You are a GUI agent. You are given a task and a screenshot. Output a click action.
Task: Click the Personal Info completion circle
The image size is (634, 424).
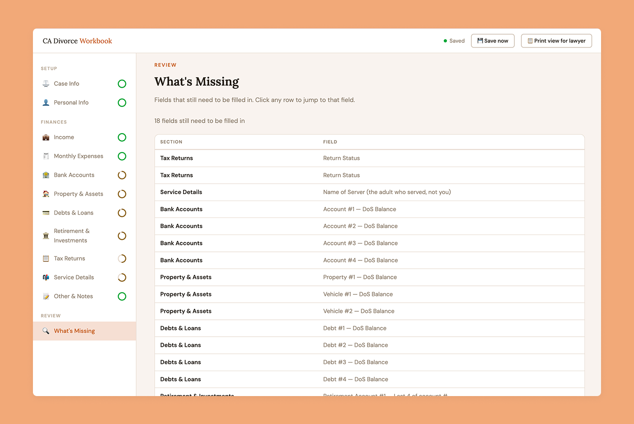(122, 103)
